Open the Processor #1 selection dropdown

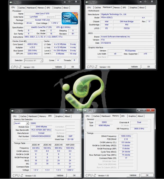(x=42, y=60)
